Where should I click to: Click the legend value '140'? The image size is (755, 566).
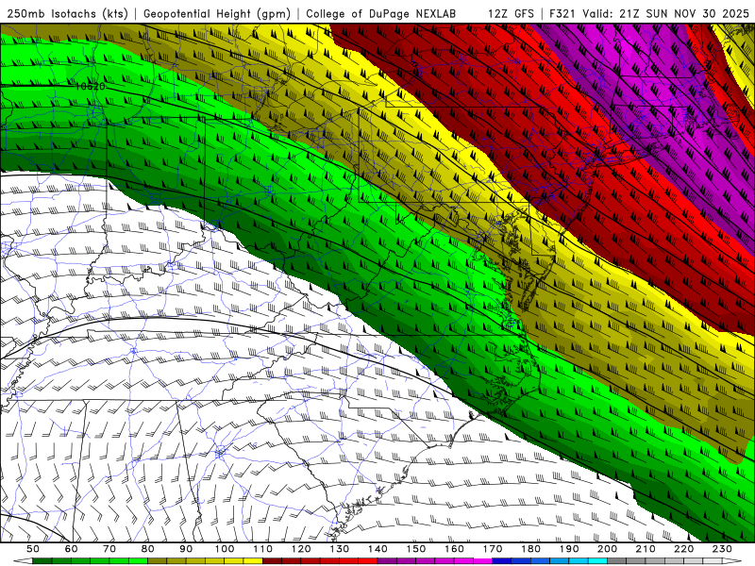click(x=377, y=549)
